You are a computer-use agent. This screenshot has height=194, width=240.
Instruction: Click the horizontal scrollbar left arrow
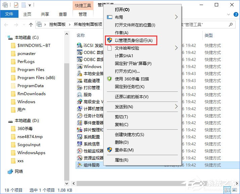tap(74, 183)
